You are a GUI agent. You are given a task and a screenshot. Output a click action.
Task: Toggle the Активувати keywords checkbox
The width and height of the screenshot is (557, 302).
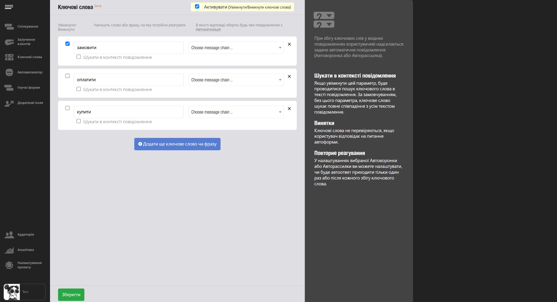pyautogui.click(x=197, y=6)
